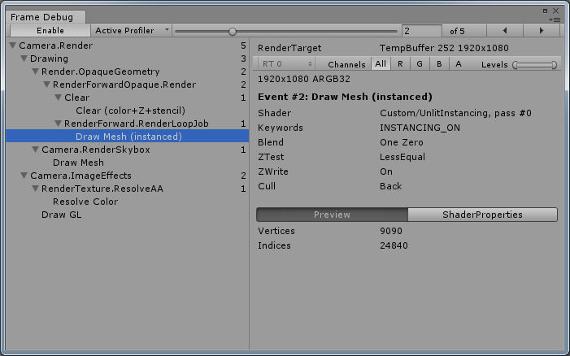
Task: Toggle the Enable frame debugger button
Action: (x=50, y=30)
